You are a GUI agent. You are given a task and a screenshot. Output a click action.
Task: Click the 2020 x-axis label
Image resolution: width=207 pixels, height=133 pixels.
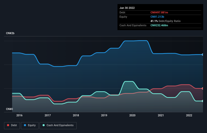click(132, 115)
